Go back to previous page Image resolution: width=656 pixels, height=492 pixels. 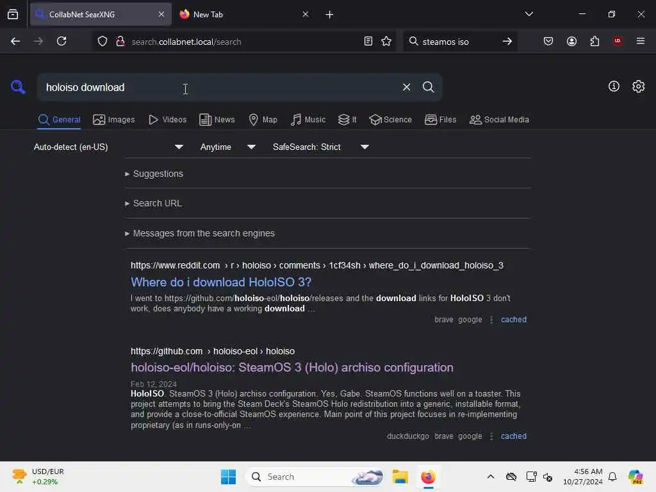click(x=15, y=42)
